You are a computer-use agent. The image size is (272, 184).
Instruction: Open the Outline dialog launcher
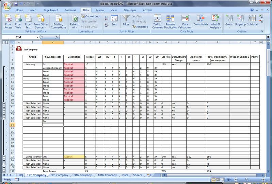pyautogui.click(x=262, y=31)
